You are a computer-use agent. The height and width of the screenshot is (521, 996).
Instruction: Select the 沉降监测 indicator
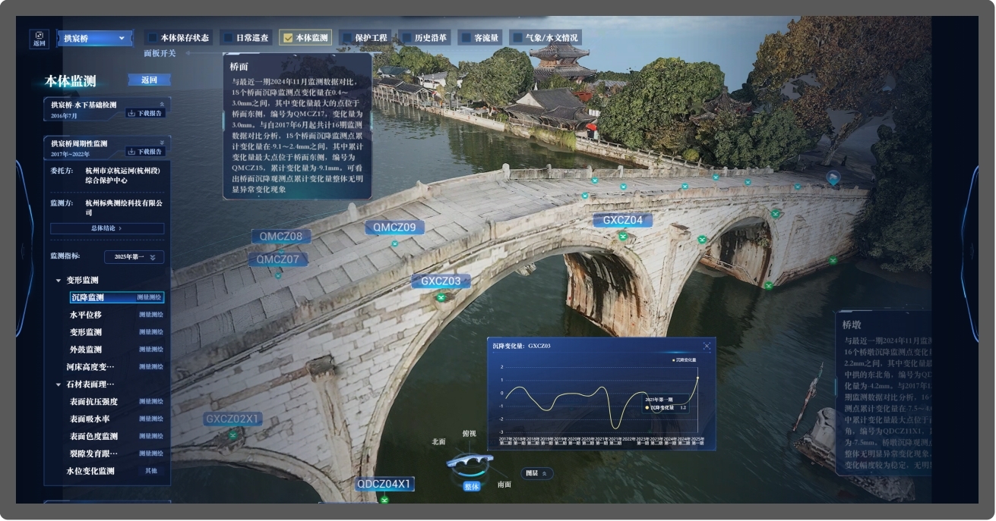[x=116, y=297]
